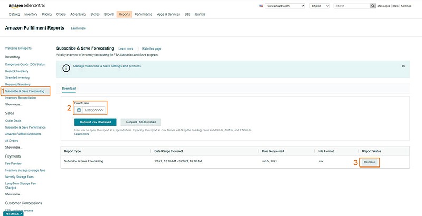This screenshot has height=216, width=422.
Task: Expand Show more under Payments section
Action: click(x=14, y=194)
